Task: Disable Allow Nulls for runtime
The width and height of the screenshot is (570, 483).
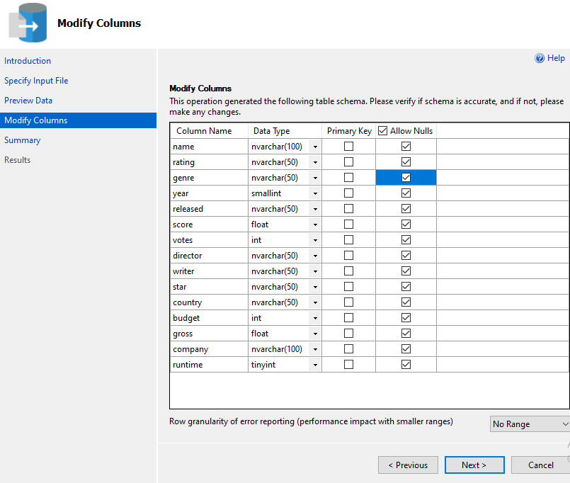Action: (x=406, y=364)
